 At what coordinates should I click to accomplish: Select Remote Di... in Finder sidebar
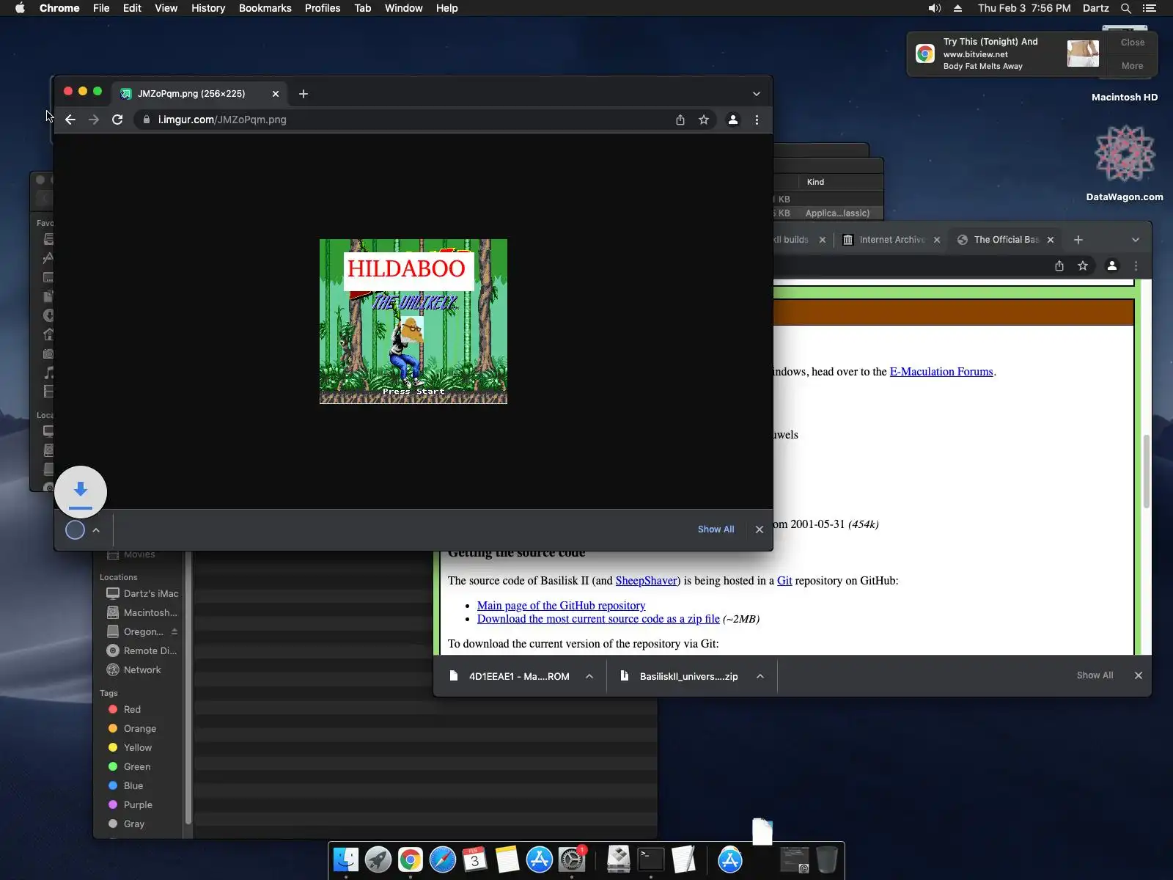coord(142,650)
